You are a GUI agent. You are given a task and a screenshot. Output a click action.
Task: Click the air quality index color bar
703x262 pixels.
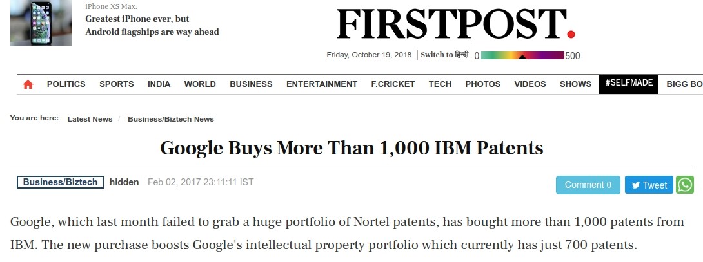coord(522,55)
